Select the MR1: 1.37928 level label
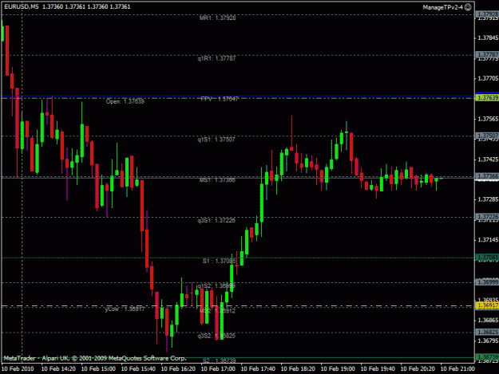Screen dimensions: 499x374 click(x=218, y=18)
